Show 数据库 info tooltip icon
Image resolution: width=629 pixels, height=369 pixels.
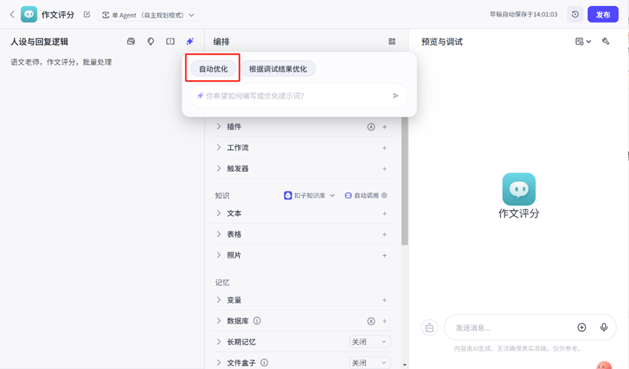[257, 321]
